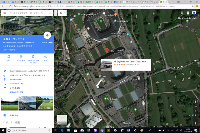Screen dimensions: 200x133
Task: Click the compass to reset north
Action: pyautogui.click(x=195, y=101)
